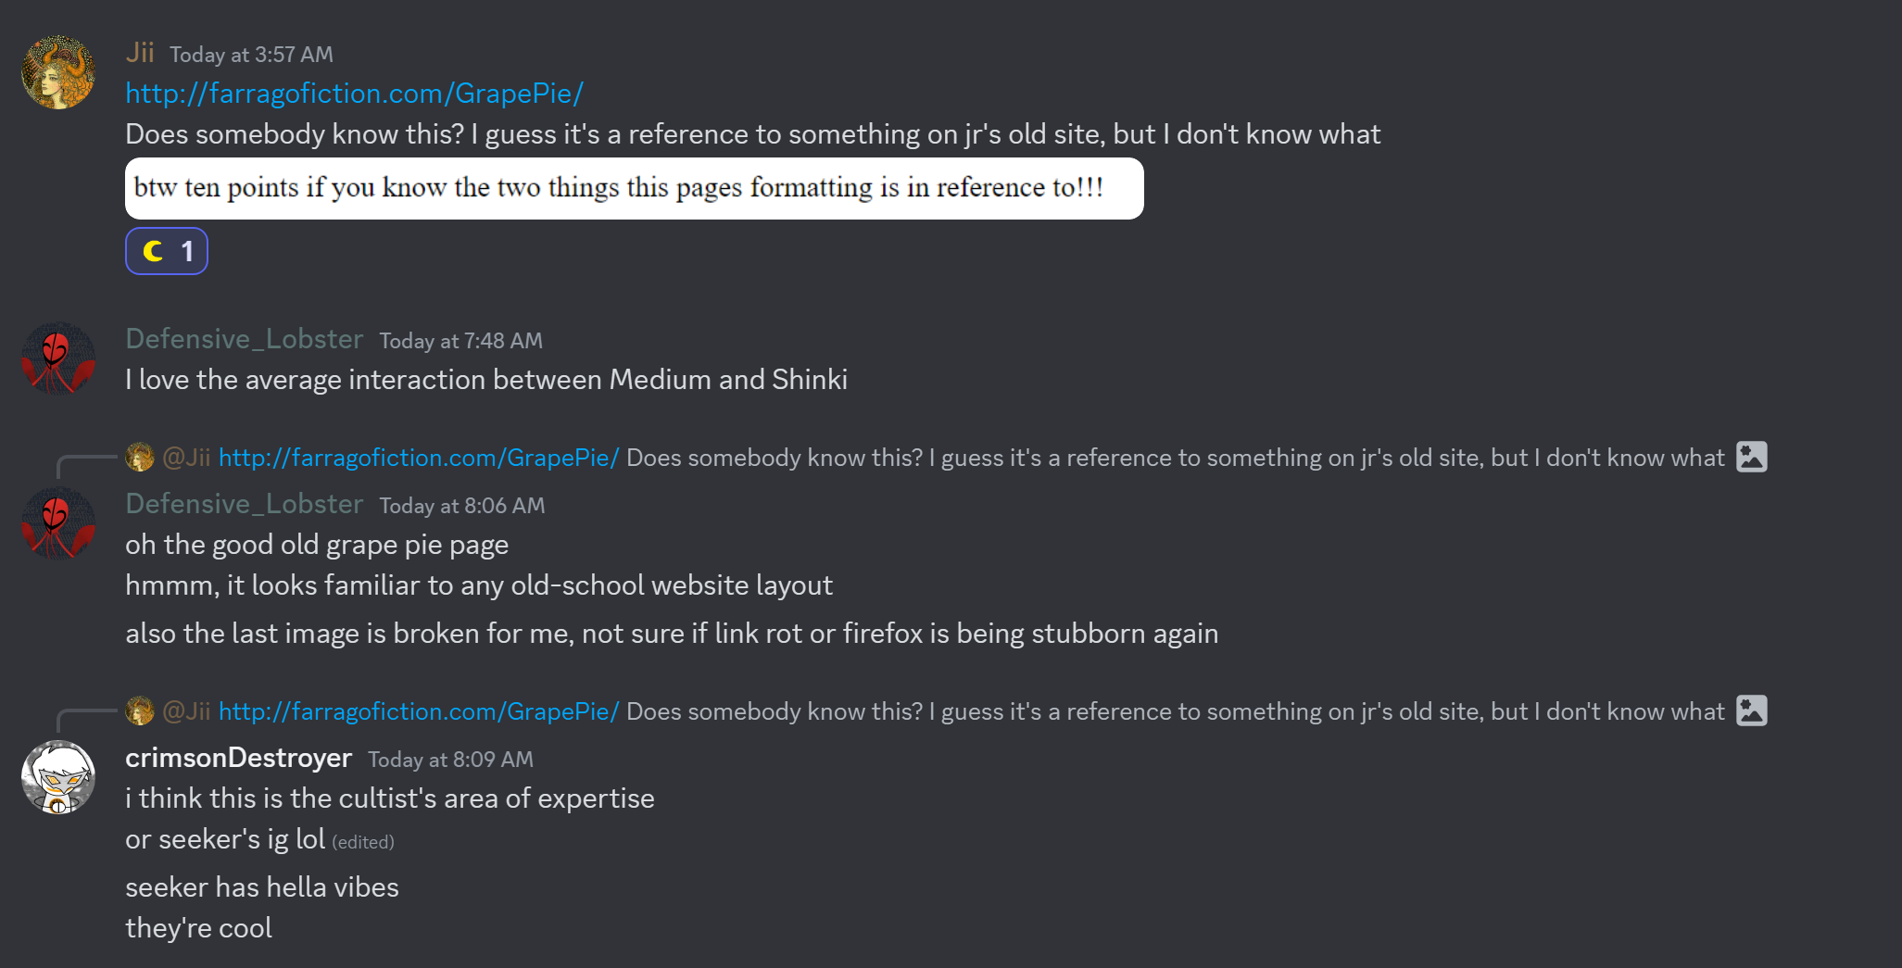Toggle the moon emoji reaction

point(167,251)
